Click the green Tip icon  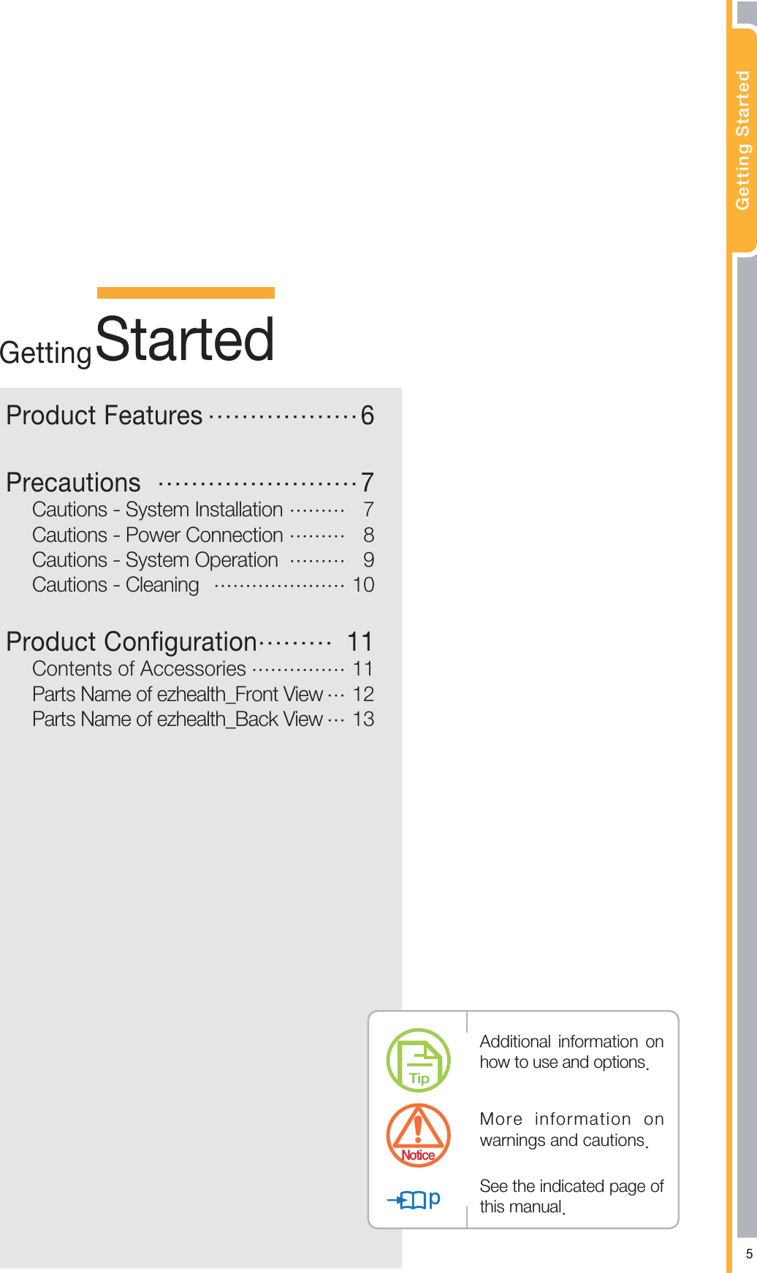tap(418, 1060)
